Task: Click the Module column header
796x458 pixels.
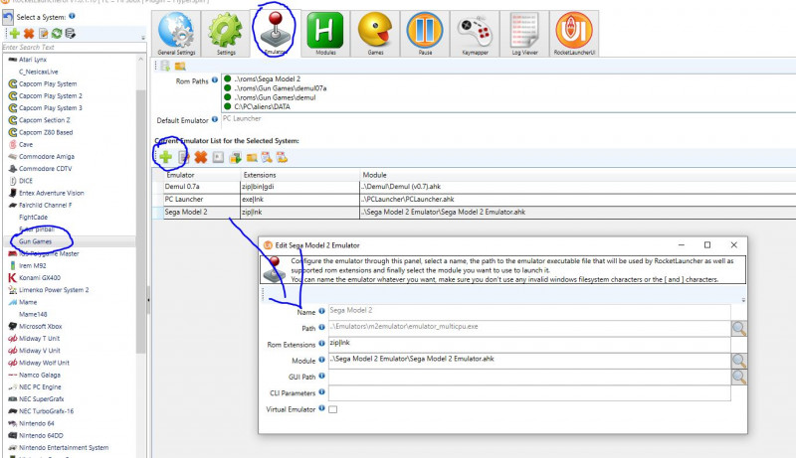Action: [578, 175]
